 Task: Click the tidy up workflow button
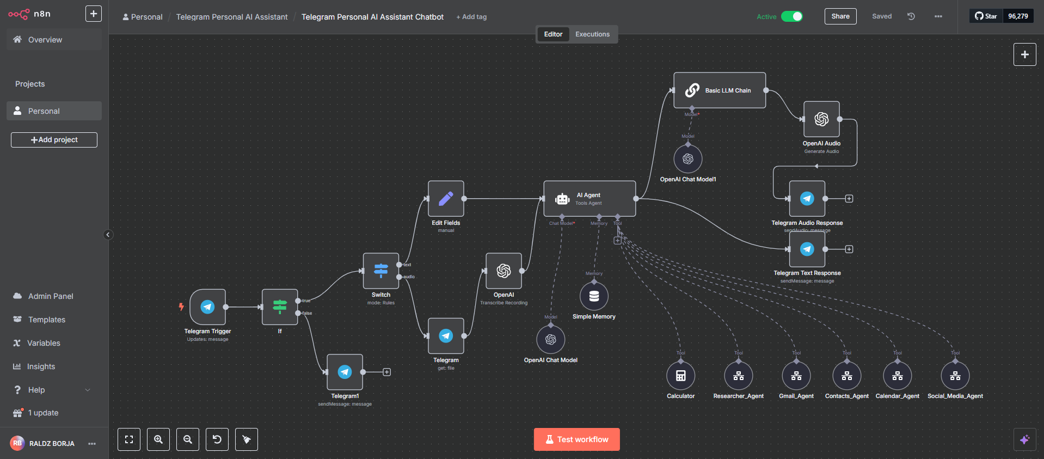(x=247, y=439)
